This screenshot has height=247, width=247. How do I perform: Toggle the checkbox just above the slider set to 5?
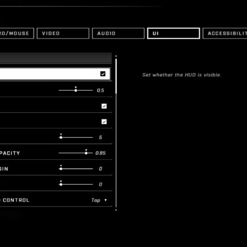[104, 122]
